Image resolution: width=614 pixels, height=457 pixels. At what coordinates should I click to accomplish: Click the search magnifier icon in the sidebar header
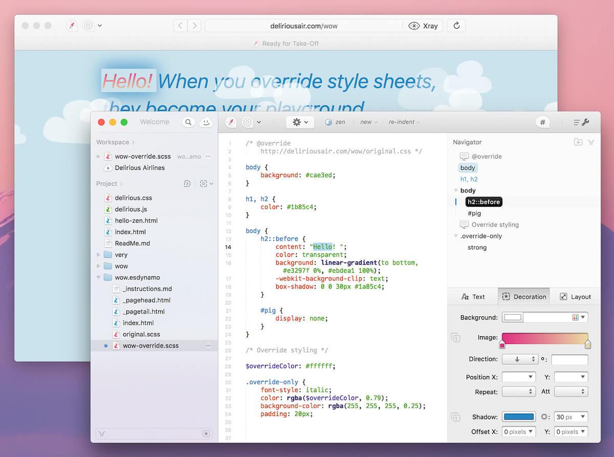(188, 122)
